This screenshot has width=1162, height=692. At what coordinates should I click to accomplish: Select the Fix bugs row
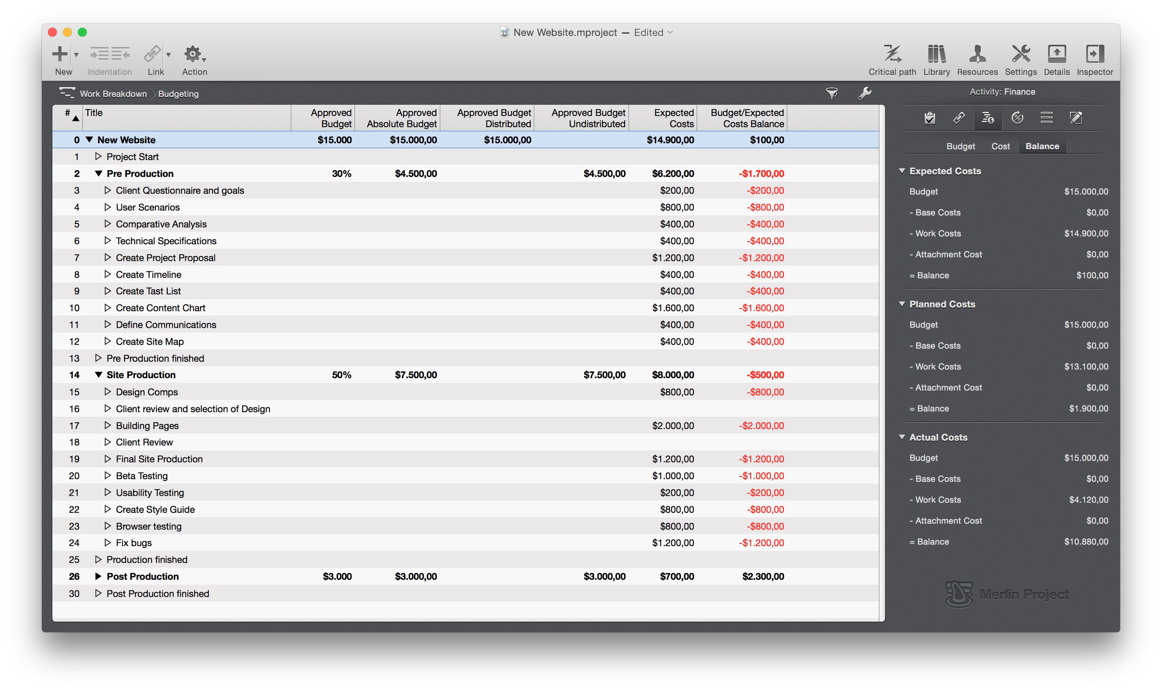[465, 543]
